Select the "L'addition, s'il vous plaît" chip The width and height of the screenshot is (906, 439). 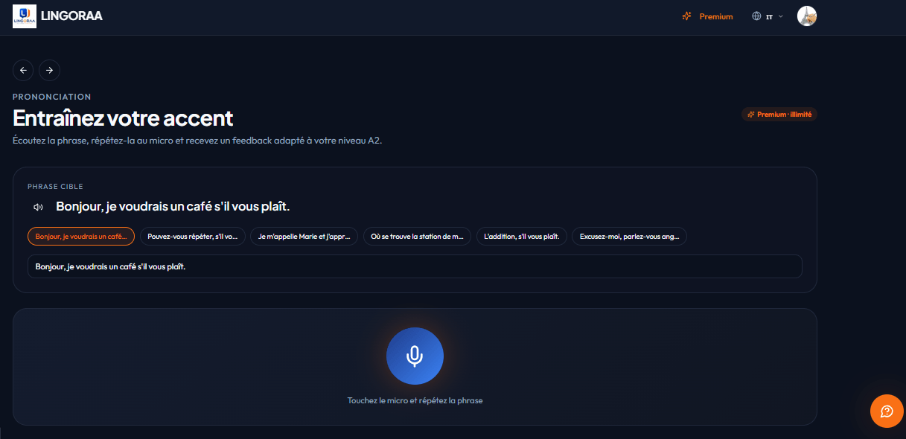click(x=522, y=236)
